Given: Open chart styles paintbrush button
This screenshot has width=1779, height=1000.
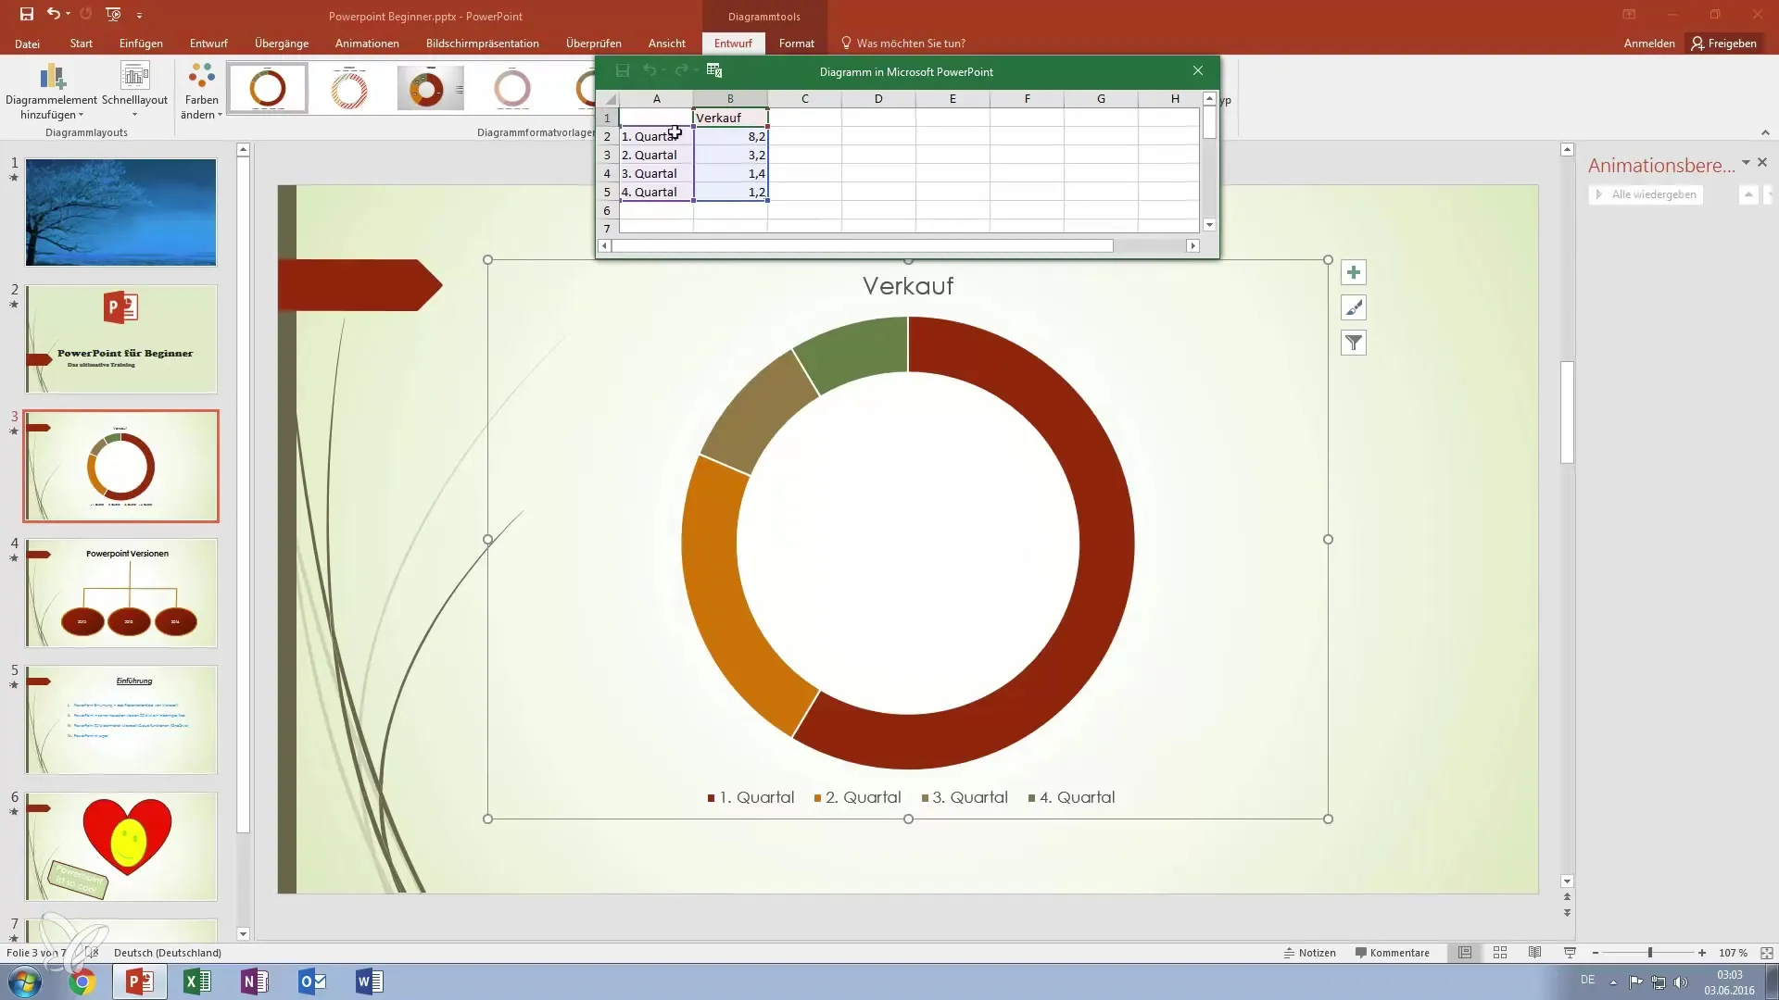Looking at the screenshot, I should pos(1354,307).
